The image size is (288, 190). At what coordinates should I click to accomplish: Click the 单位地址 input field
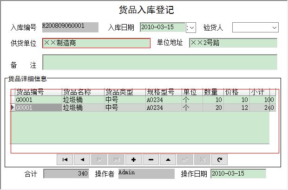pyautogui.click(x=233, y=43)
